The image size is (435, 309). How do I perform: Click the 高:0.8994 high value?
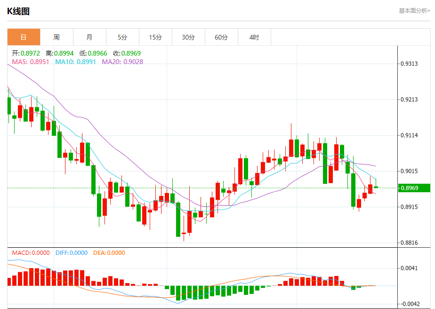pos(60,53)
